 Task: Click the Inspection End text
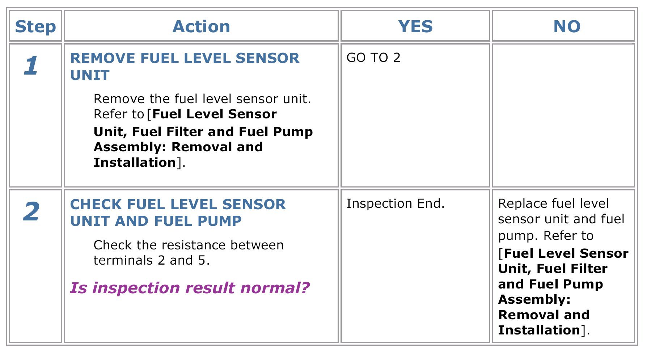pos(396,203)
